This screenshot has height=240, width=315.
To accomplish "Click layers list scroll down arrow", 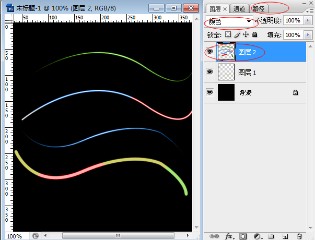I will pyautogui.click(x=310, y=228).
